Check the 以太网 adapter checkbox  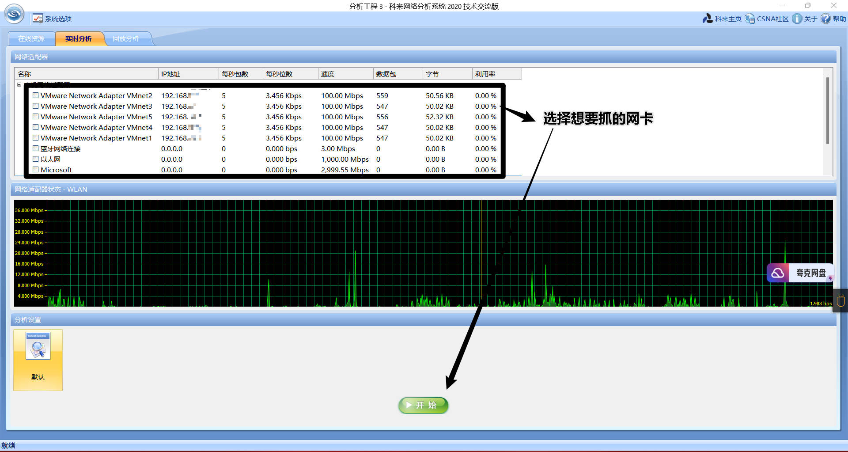35,159
